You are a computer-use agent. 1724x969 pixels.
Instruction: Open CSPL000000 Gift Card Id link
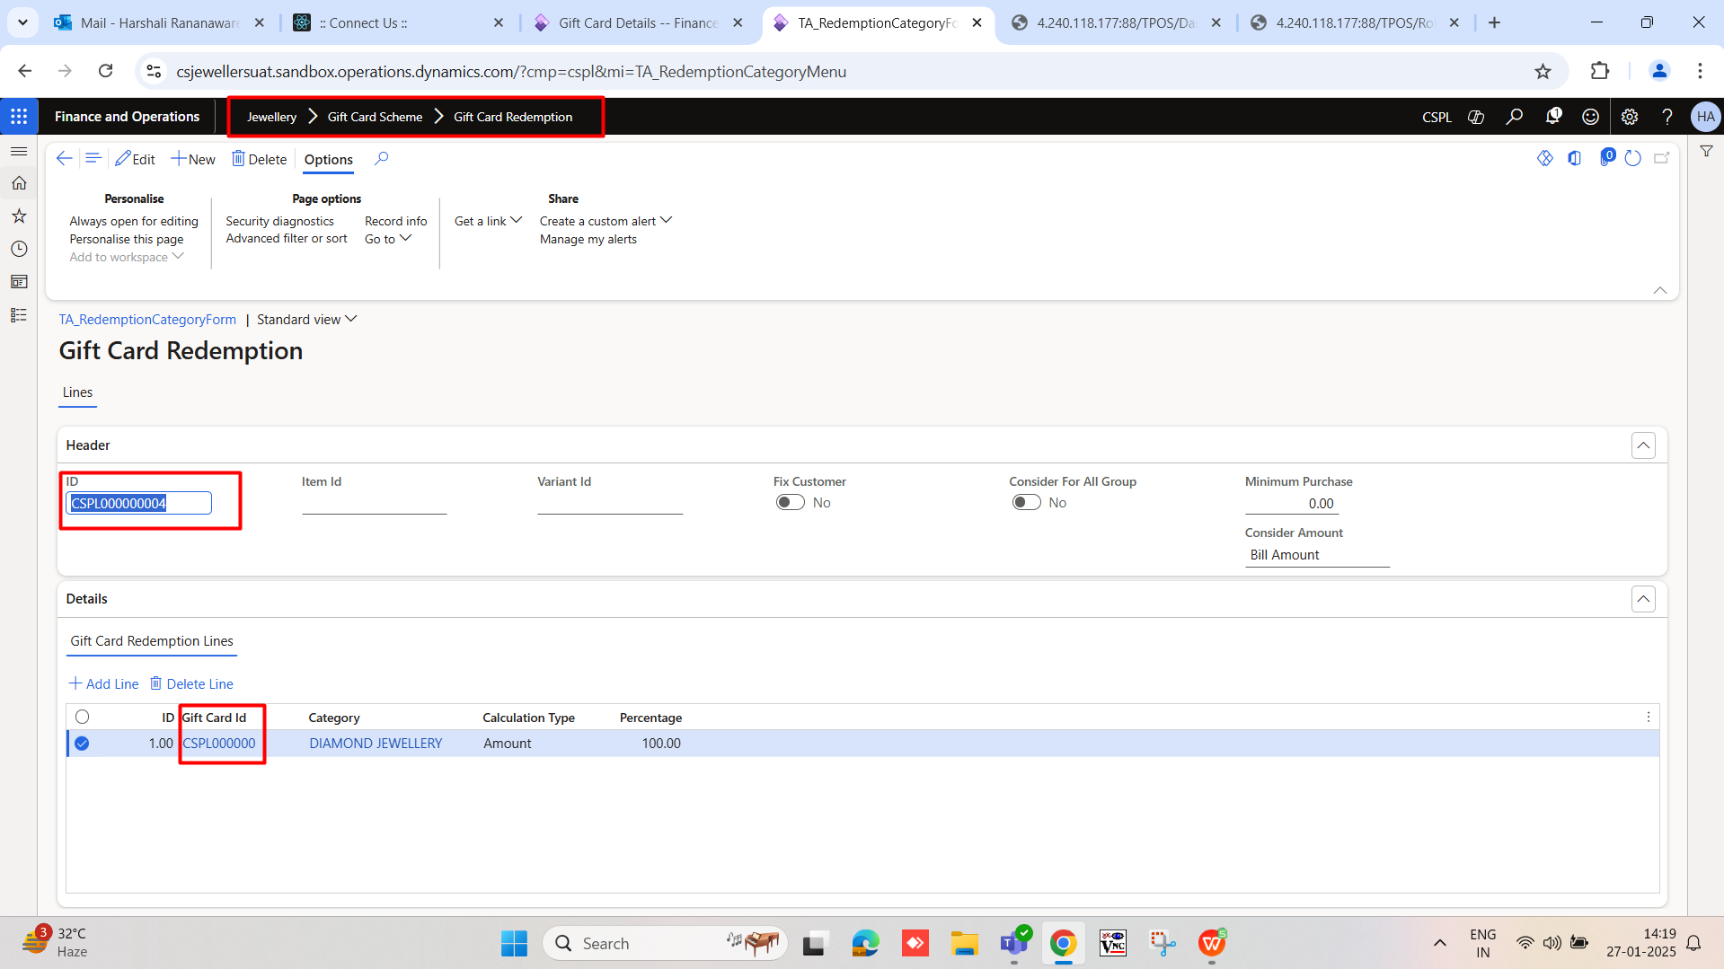tap(219, 744)
